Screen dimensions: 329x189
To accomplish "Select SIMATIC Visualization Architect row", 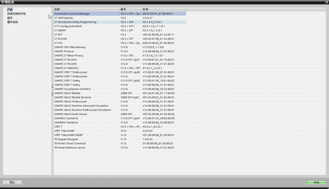I will pos(120,89).
